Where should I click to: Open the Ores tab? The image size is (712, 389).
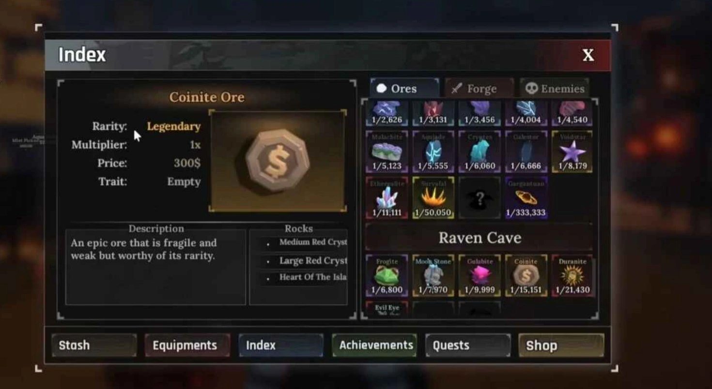click(x=405, y=89)
